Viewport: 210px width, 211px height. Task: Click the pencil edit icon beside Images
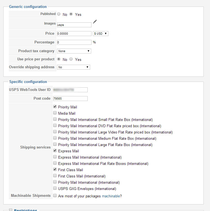pos(95,22)
